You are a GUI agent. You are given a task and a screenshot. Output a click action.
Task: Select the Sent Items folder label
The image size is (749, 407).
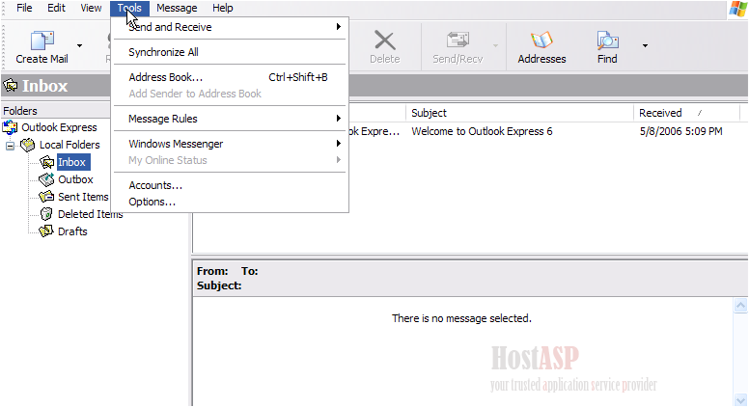pyautogui.click(x=83, y=197)
